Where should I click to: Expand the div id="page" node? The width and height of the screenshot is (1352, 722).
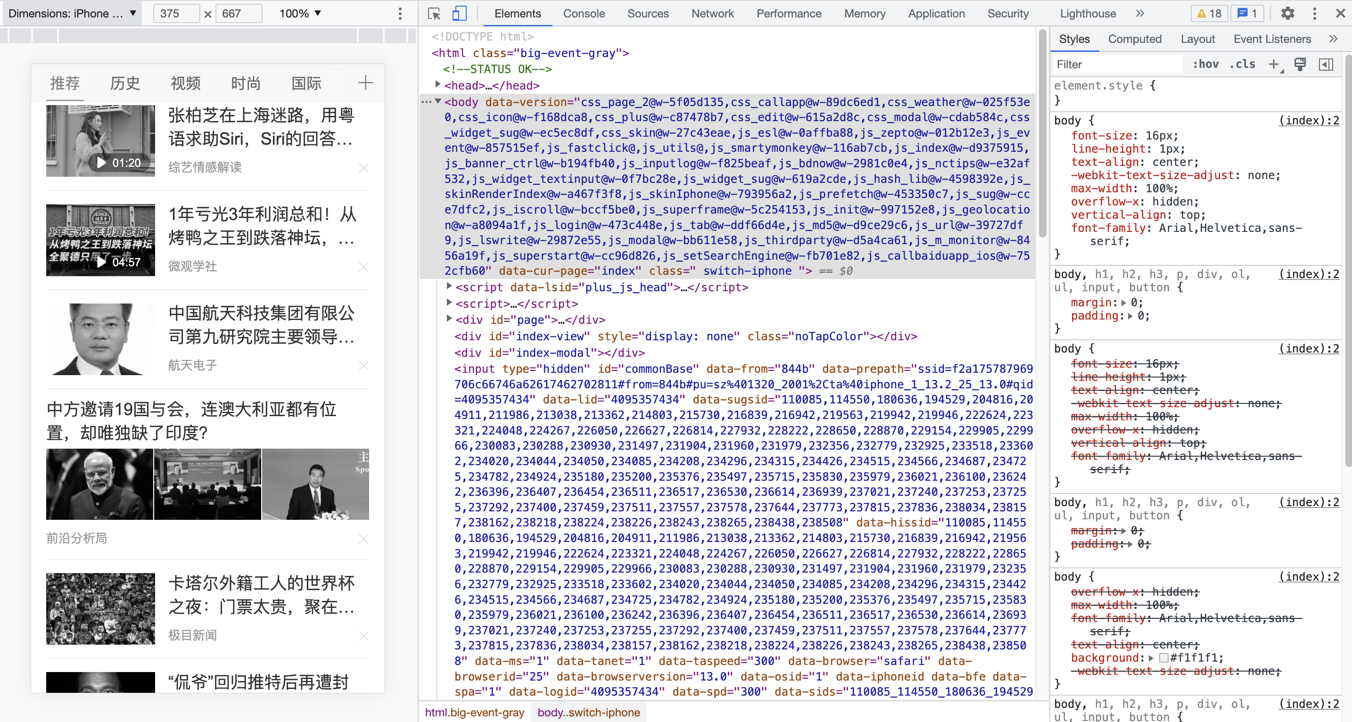[x=449, y=319]
